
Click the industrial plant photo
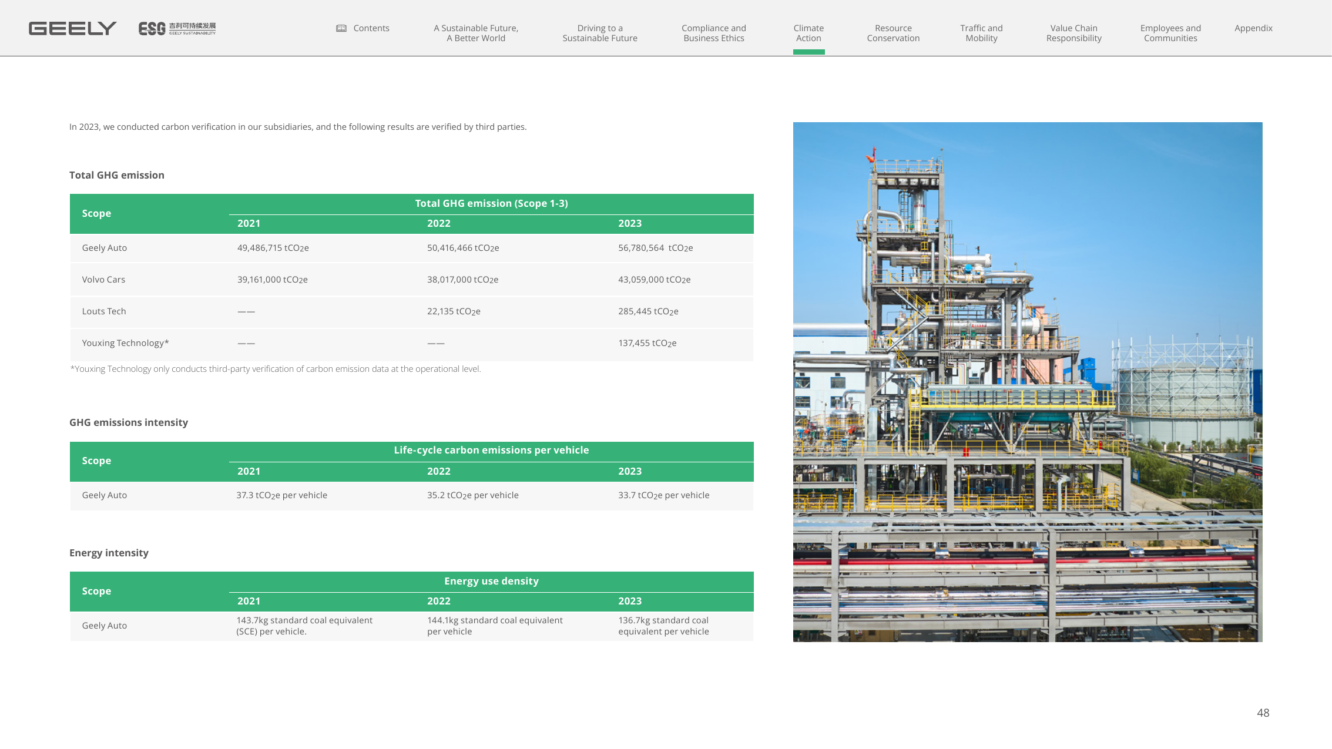1027,382
